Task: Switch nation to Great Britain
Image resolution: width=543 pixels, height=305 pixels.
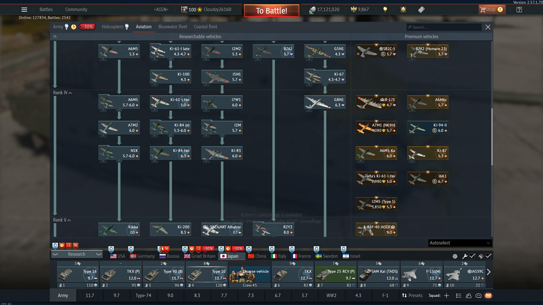Action: pyautogui.click(x=200, y=256)
